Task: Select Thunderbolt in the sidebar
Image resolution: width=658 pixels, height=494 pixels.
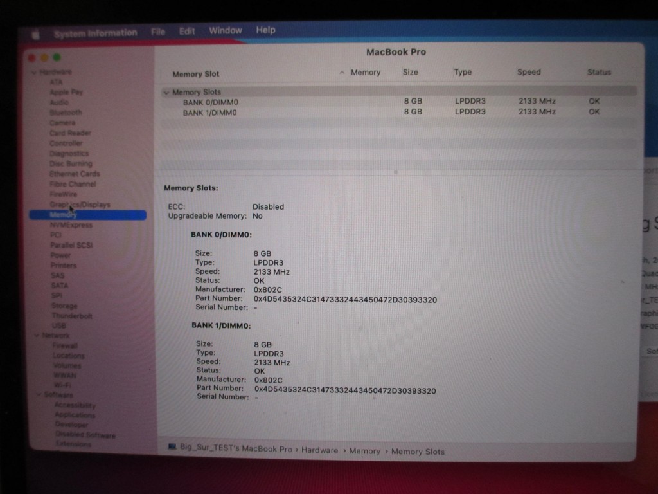Action: pos(72,316)
